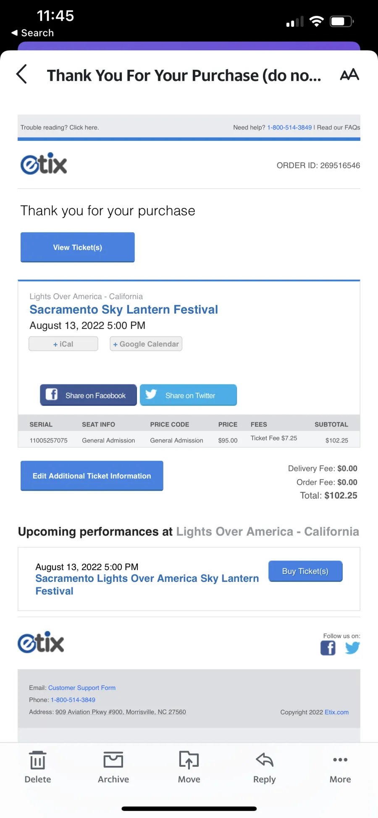Open Sacramento Sky Lantern Festival link
Screen dimensions: 378x818
click(123, 310)
